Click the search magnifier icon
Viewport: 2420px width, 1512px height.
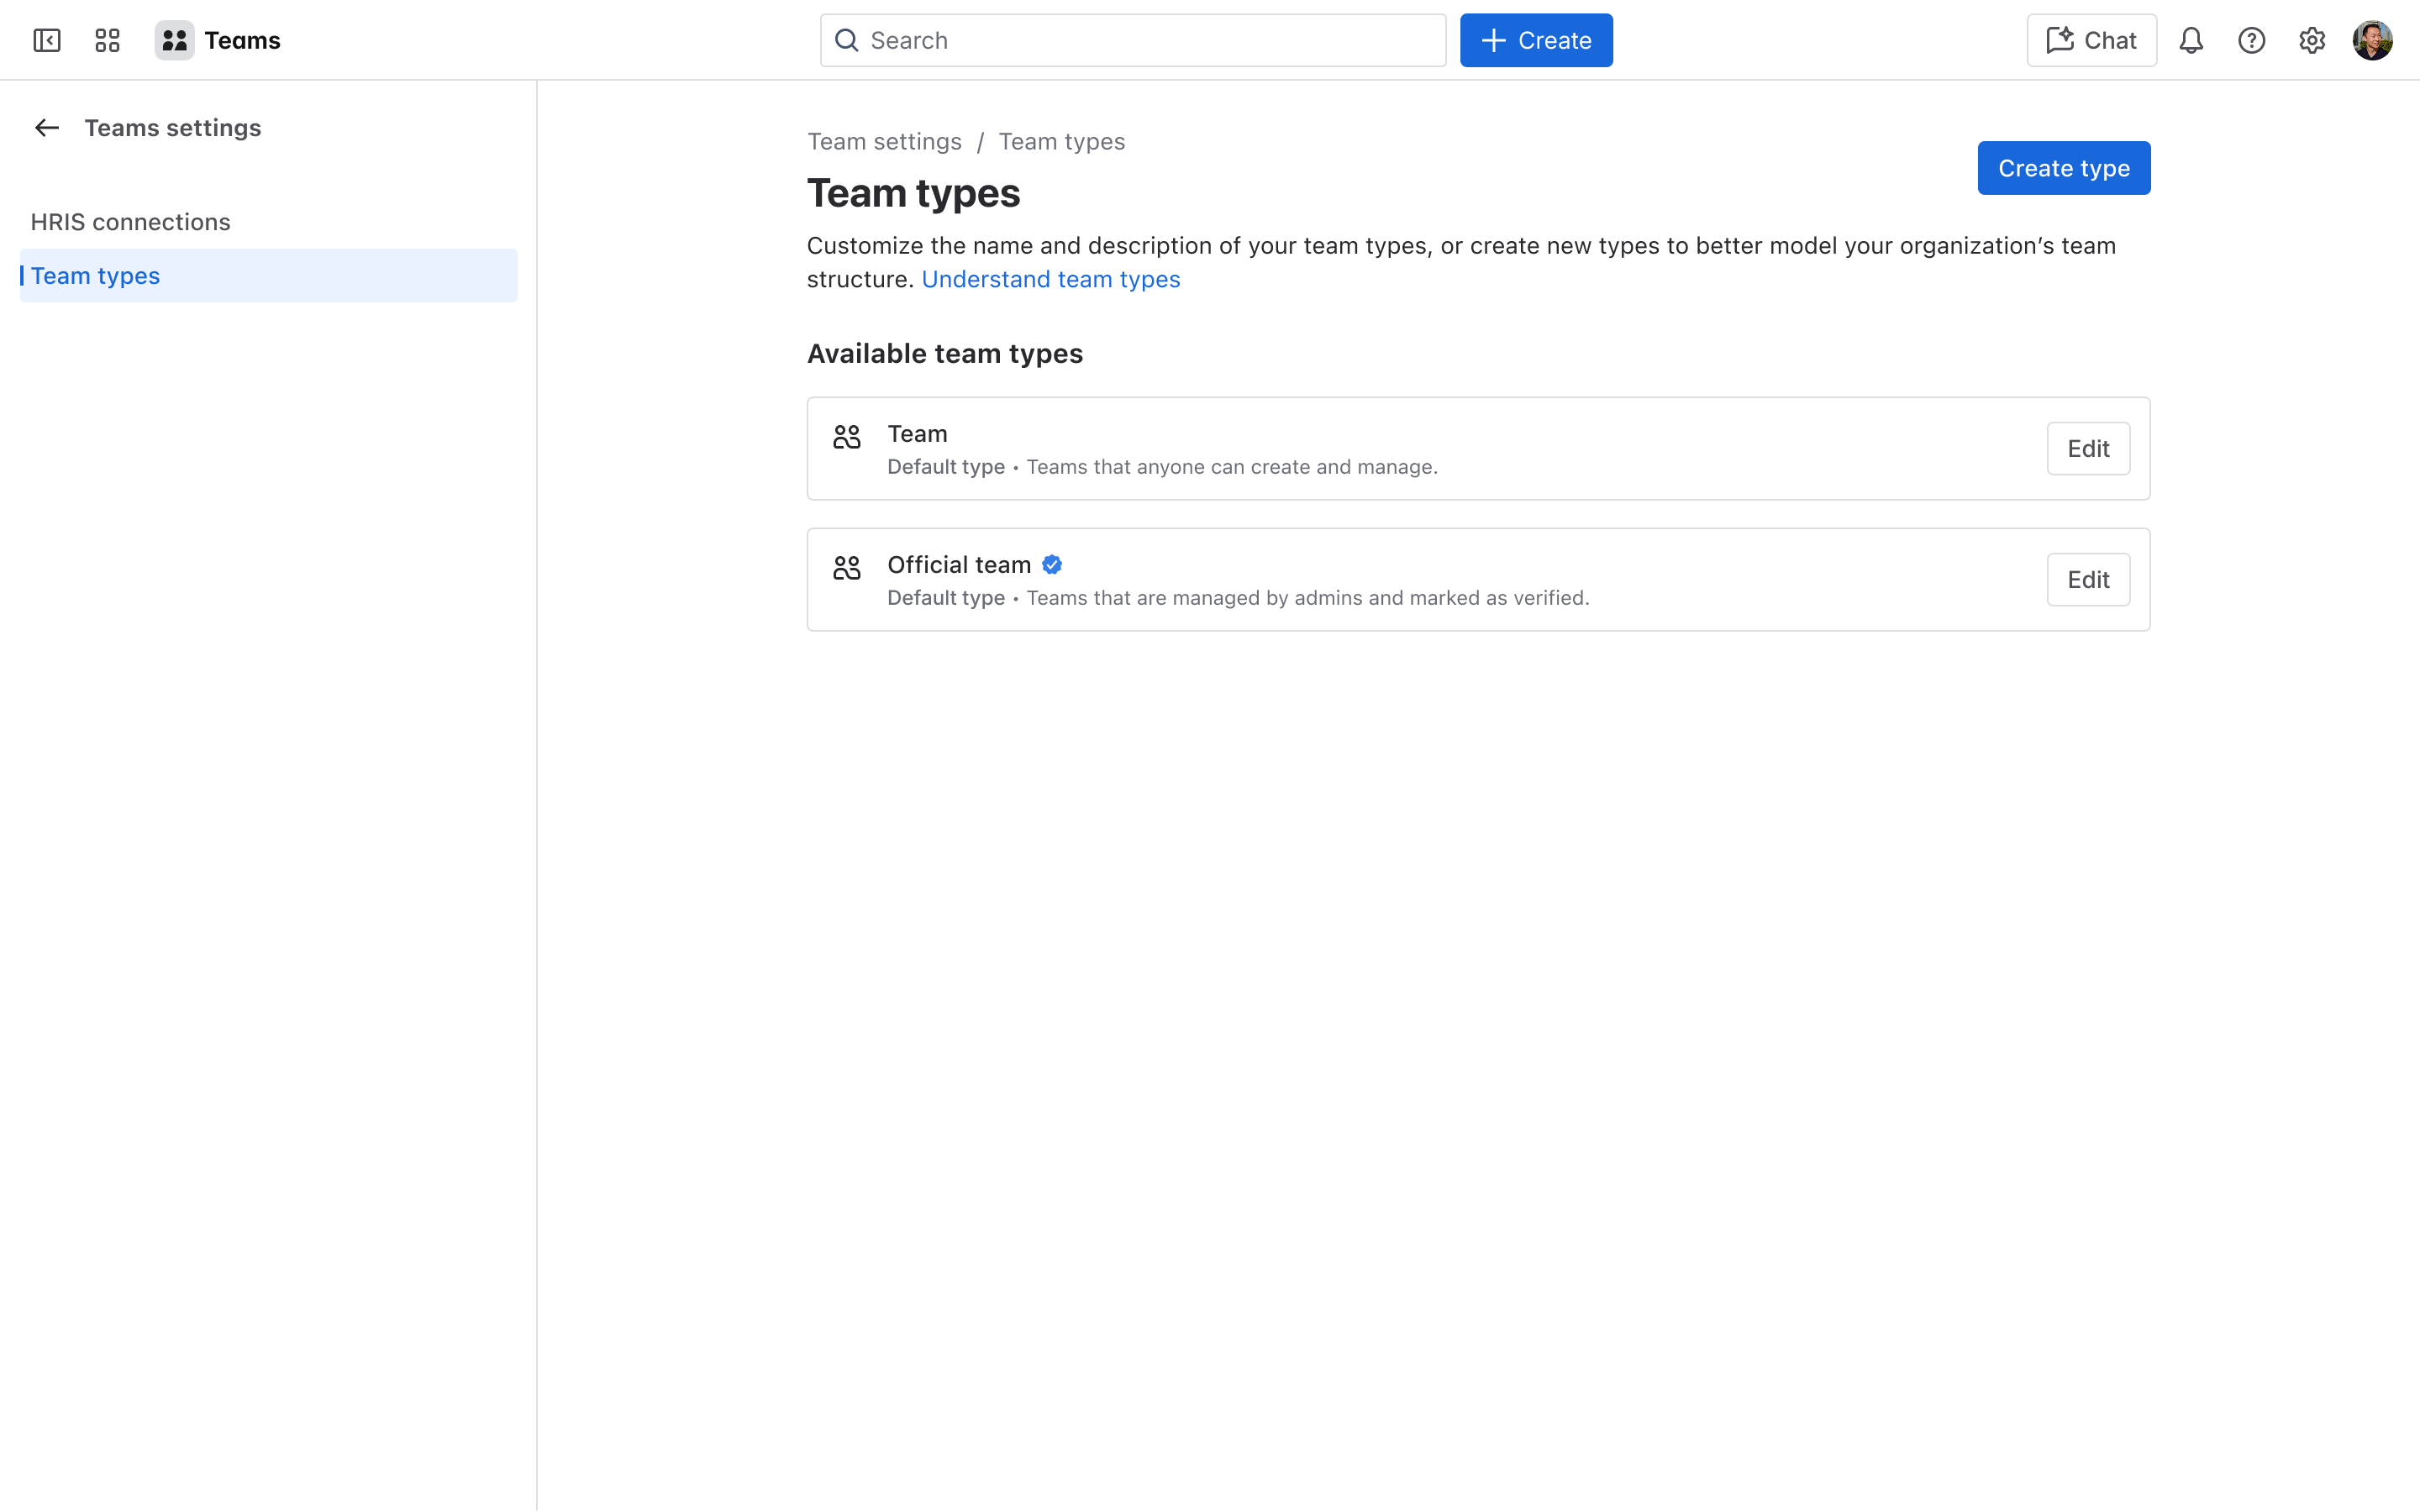[x=847, y=40]
